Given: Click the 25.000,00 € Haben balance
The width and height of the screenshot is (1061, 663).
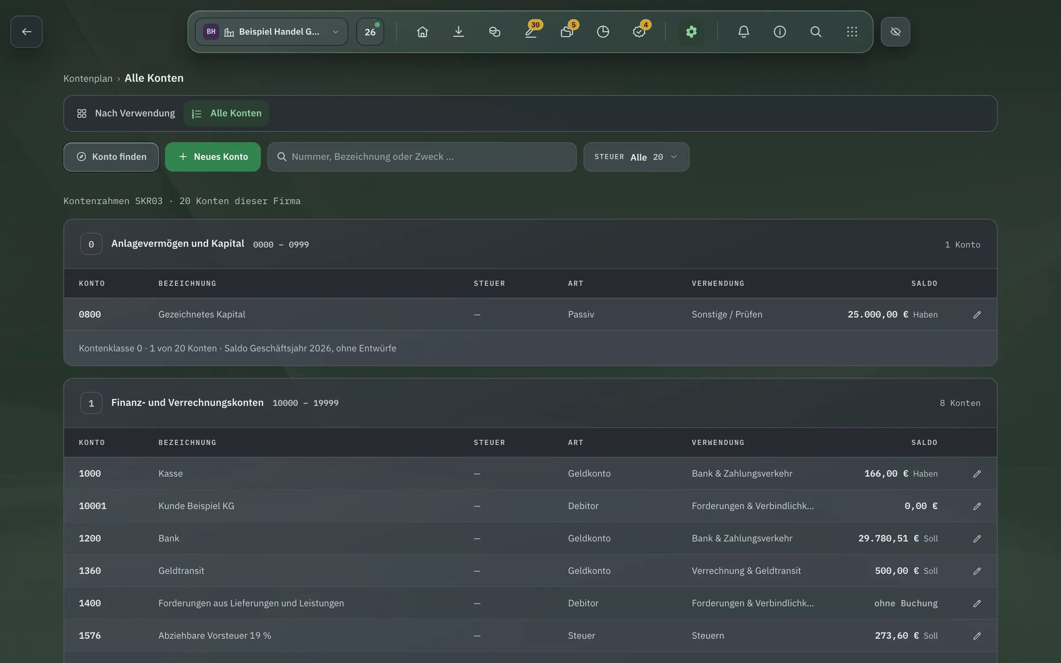Looking at the screenshot, I should click(x=892, y=314).
